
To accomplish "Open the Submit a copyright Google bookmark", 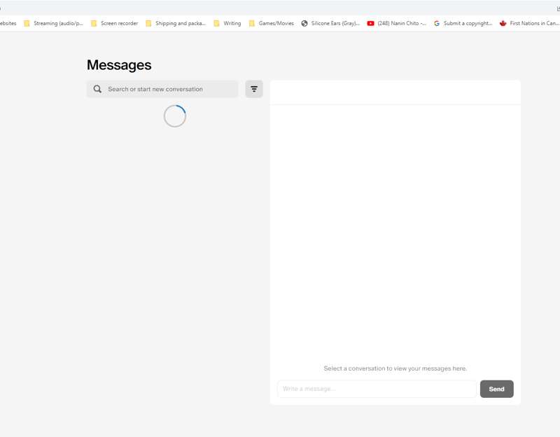I will pos(463,23).
